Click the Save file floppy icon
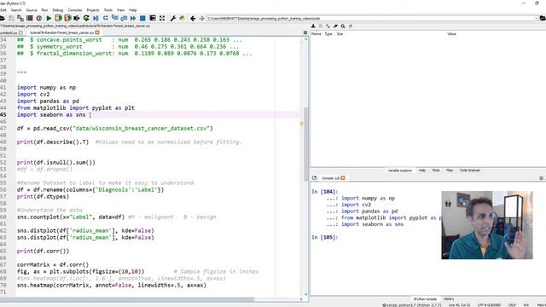Image resolution: width=546 pixels, height=307 pixels. pyautogui.click(x=11, y=18)
